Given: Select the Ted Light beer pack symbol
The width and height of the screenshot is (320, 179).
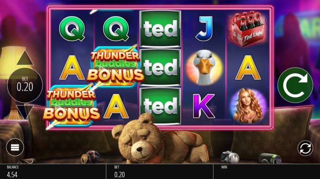Looking at the screenshot, I should [247, 29].
